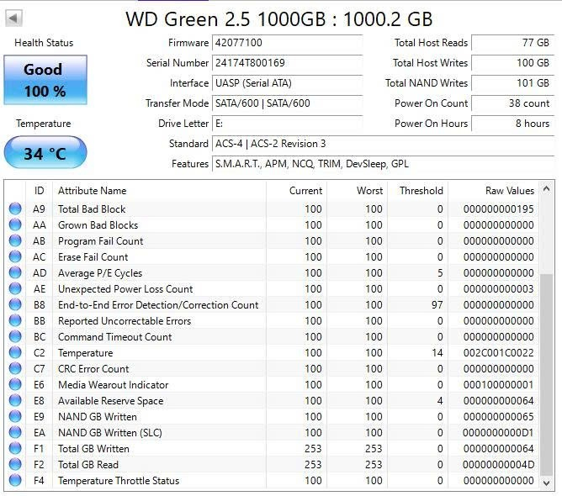Click status circle for Reported Uncorrectable Errors

15,320
